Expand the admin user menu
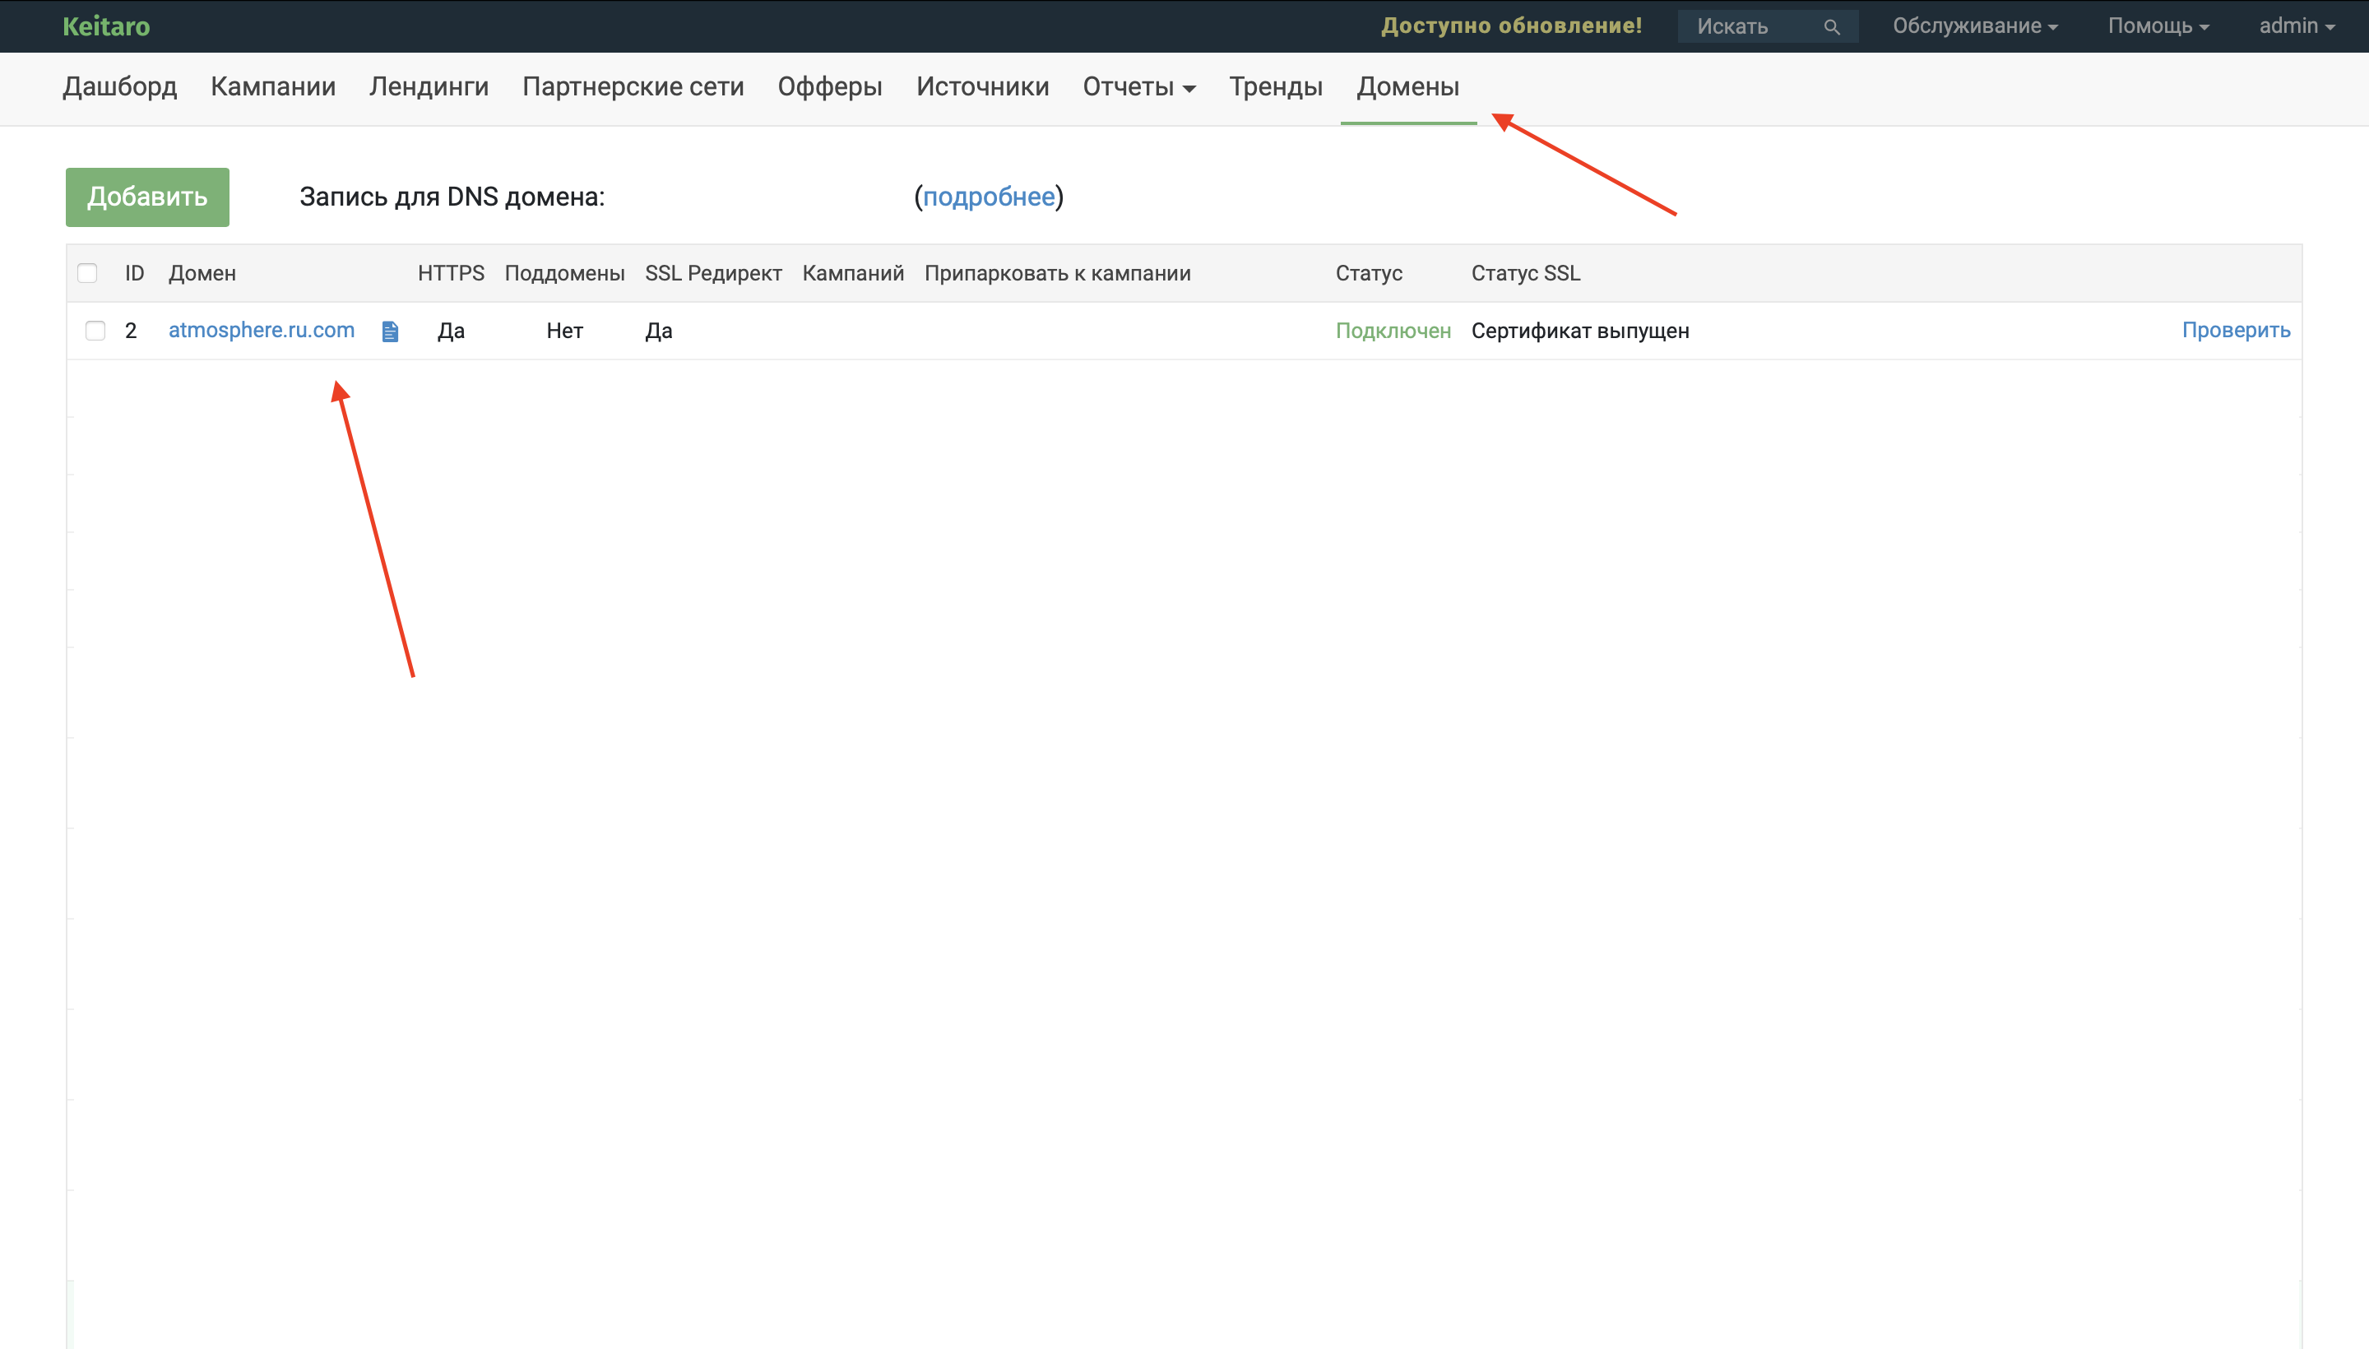The height and width of the screenshot is (1349, 2369). tap(2296, 26)
